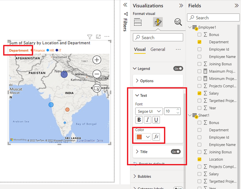Zoom in on the map with plus button

click(x=97, y=60)
